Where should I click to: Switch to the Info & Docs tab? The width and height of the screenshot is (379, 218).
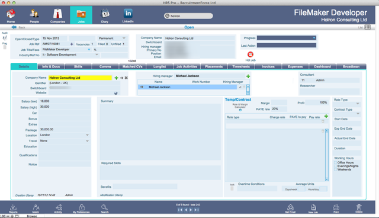click(x=51, y=66)
